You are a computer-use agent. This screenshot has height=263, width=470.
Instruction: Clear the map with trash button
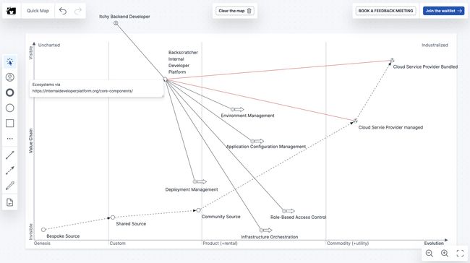coord(235,11)
